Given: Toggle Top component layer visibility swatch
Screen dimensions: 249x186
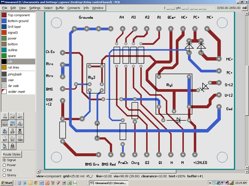Looking at the screenshot, I should pos(4,15).
